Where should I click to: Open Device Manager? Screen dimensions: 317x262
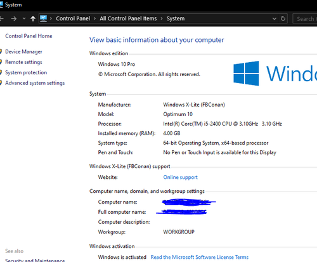click(23, 52)
